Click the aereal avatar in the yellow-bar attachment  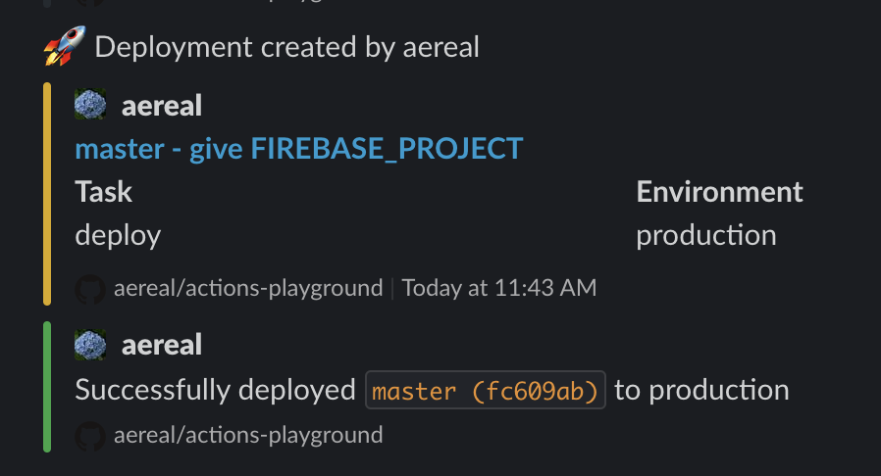(90, 106)
